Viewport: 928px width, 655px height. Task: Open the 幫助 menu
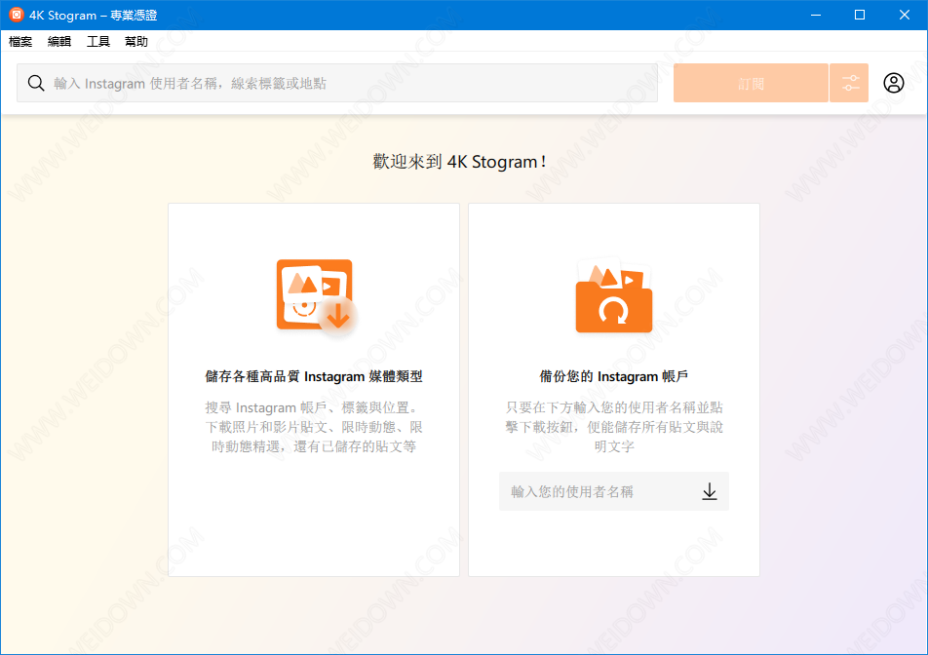(x=136, y=41)
